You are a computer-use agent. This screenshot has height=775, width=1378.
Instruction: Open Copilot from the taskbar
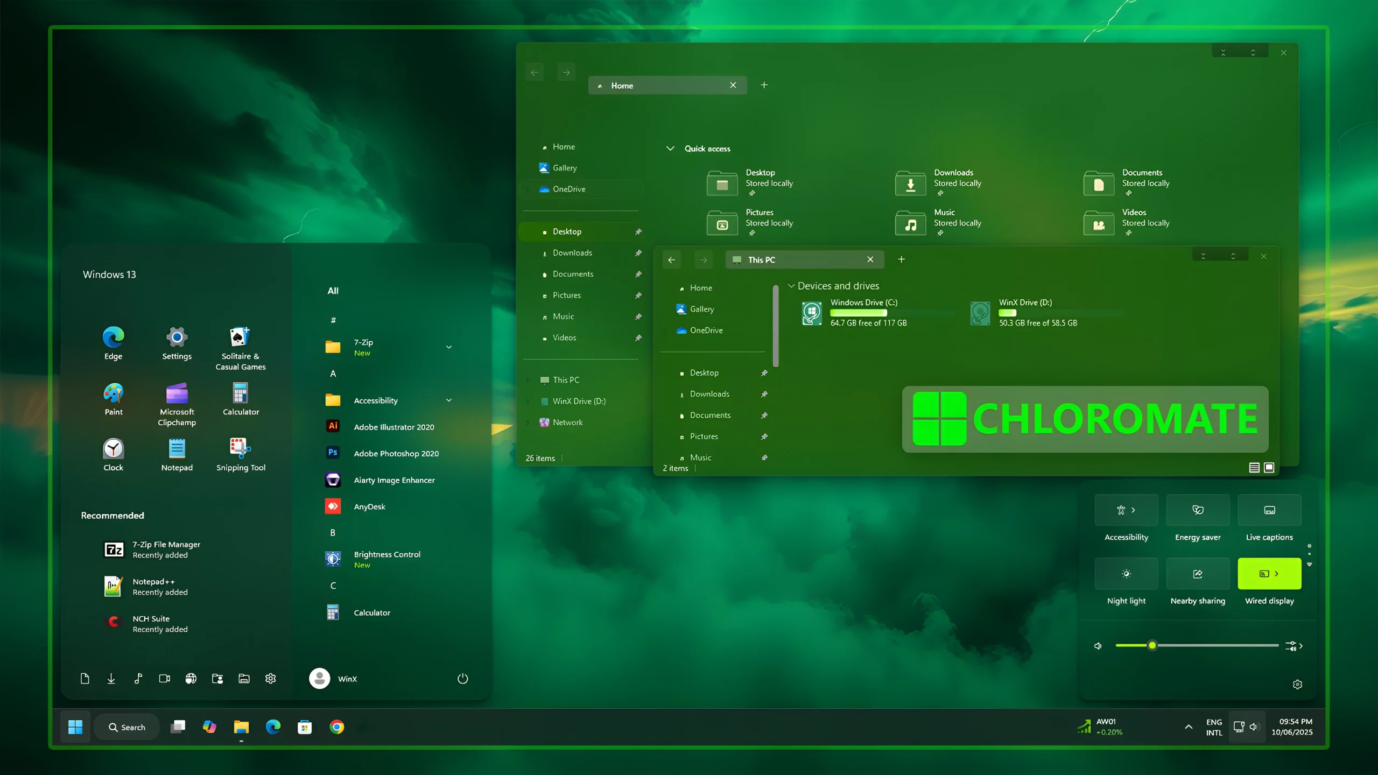tap(209, 727)
